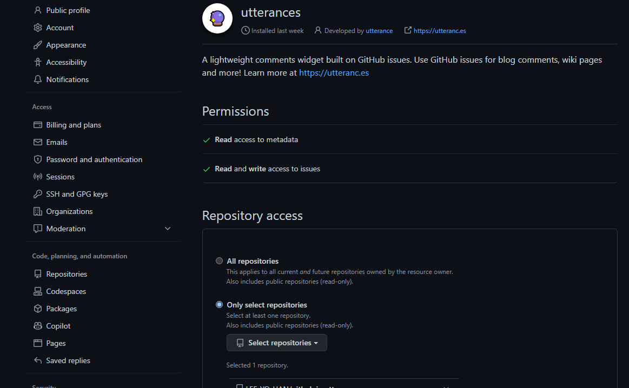Click the SSH key icon
The image size is (629, 388).
point(38,194)
